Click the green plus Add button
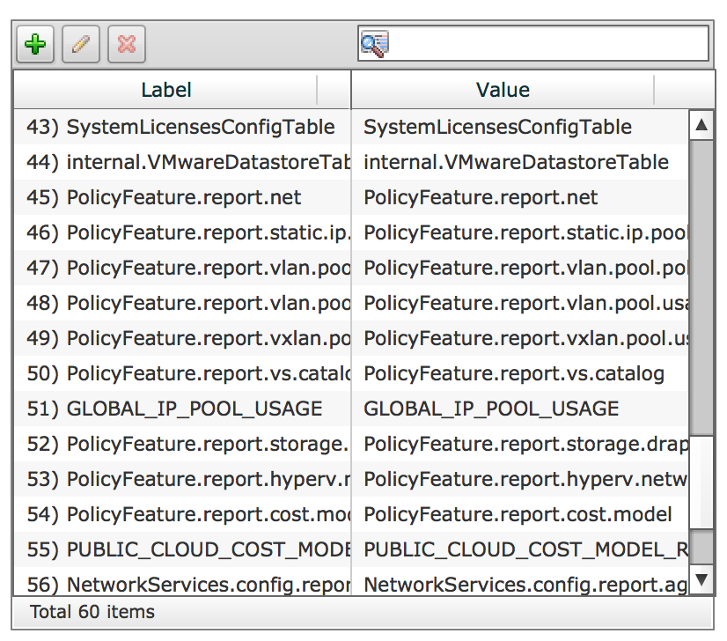Screen dimensions: 727x641 (35, 45)
